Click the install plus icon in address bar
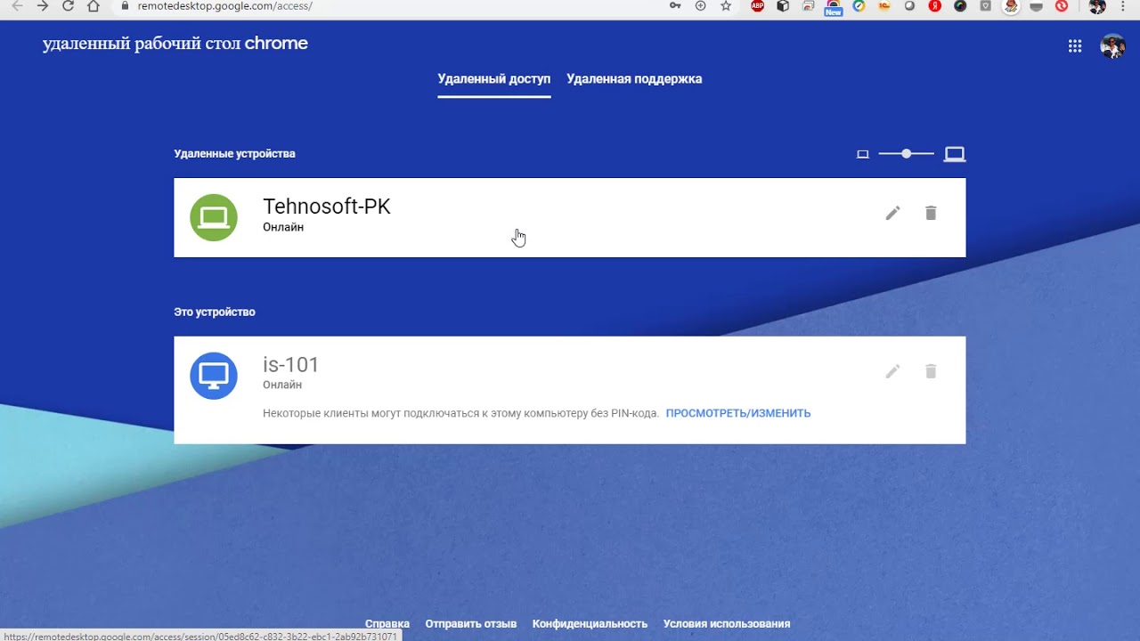The width and height of the screenshot is (1140, 641). coord(700,6)
